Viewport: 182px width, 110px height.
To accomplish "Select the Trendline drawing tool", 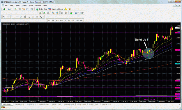I will [21, 17].
